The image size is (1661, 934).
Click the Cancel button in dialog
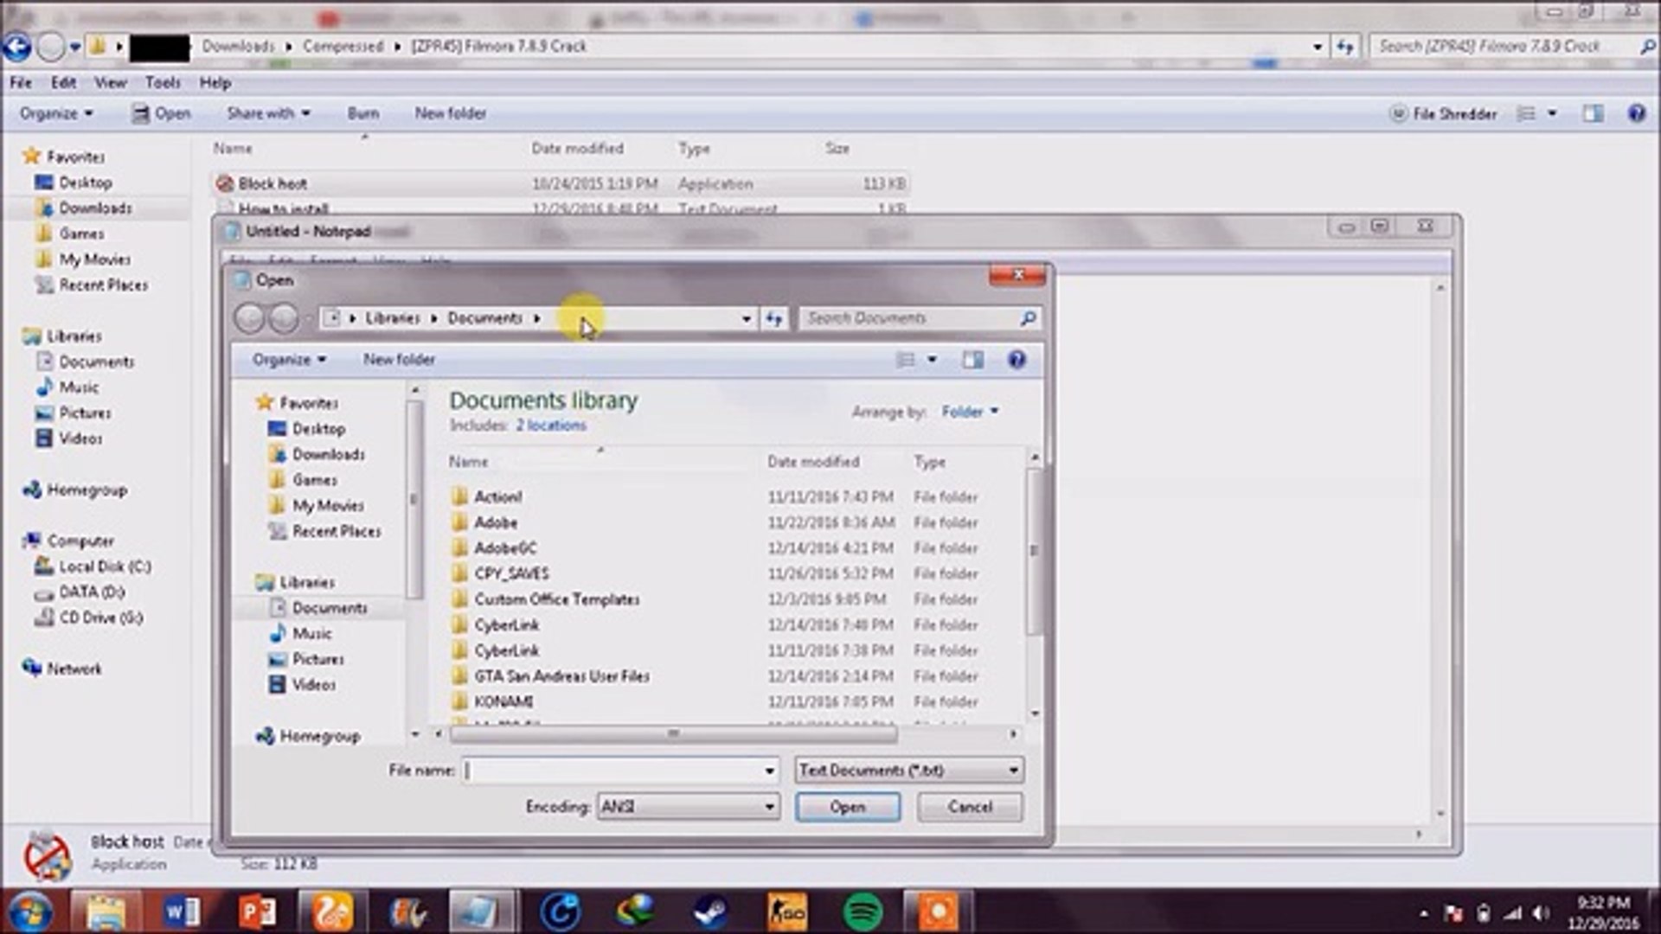click(970, 807)
